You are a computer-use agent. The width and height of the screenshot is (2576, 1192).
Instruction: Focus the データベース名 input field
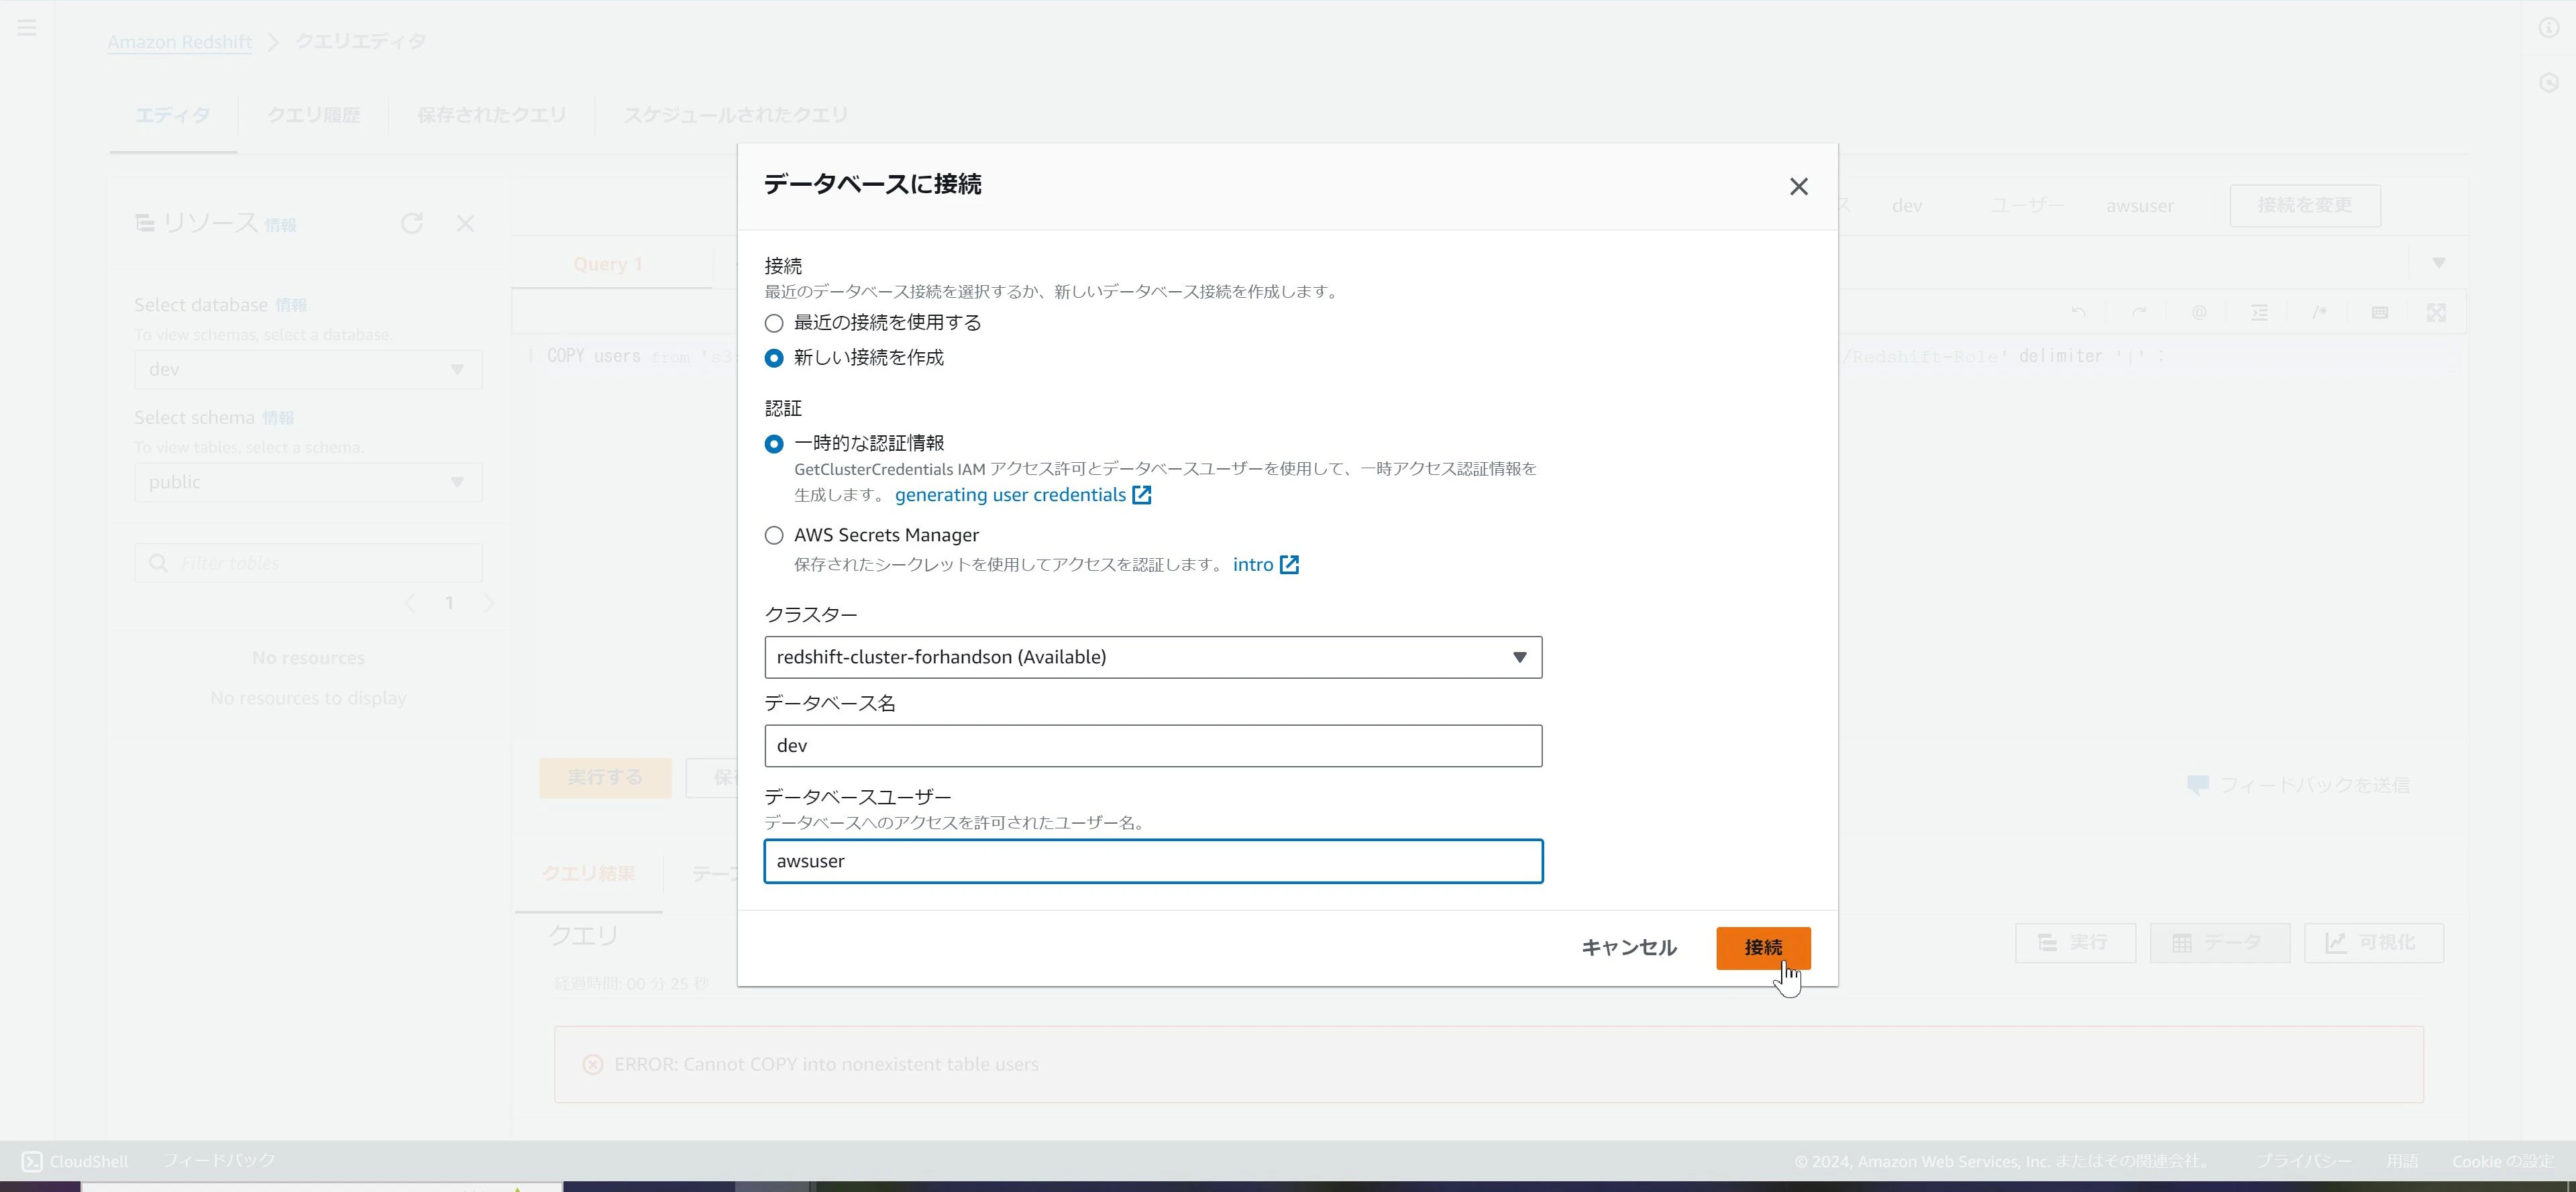pos(1153,746)
